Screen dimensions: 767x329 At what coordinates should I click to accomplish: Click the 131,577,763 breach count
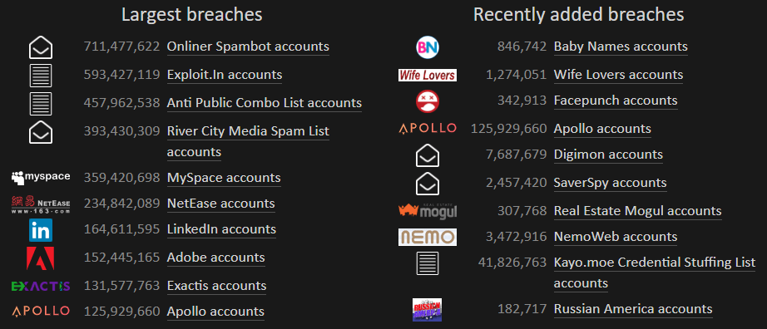click(121, 286)
